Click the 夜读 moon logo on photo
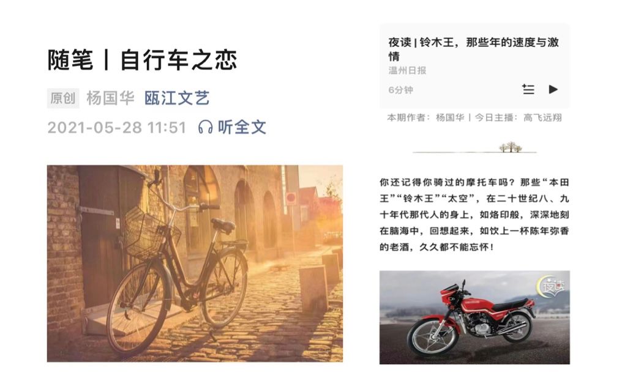 pyautogui.click(x=550, y=286)
